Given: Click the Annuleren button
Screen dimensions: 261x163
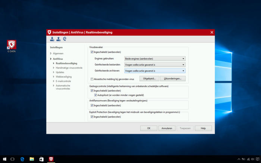Looking at the screenshot, I should pos(167,128).
